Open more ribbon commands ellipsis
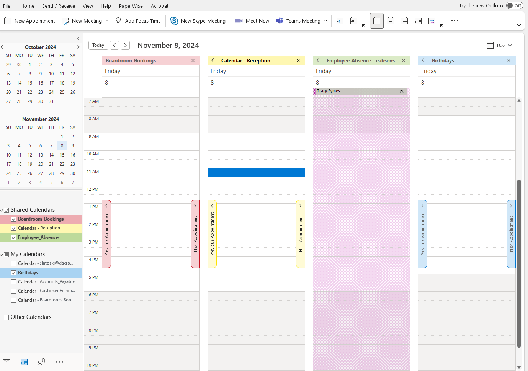This screenshot has height=371, width=528. point(454,21)
